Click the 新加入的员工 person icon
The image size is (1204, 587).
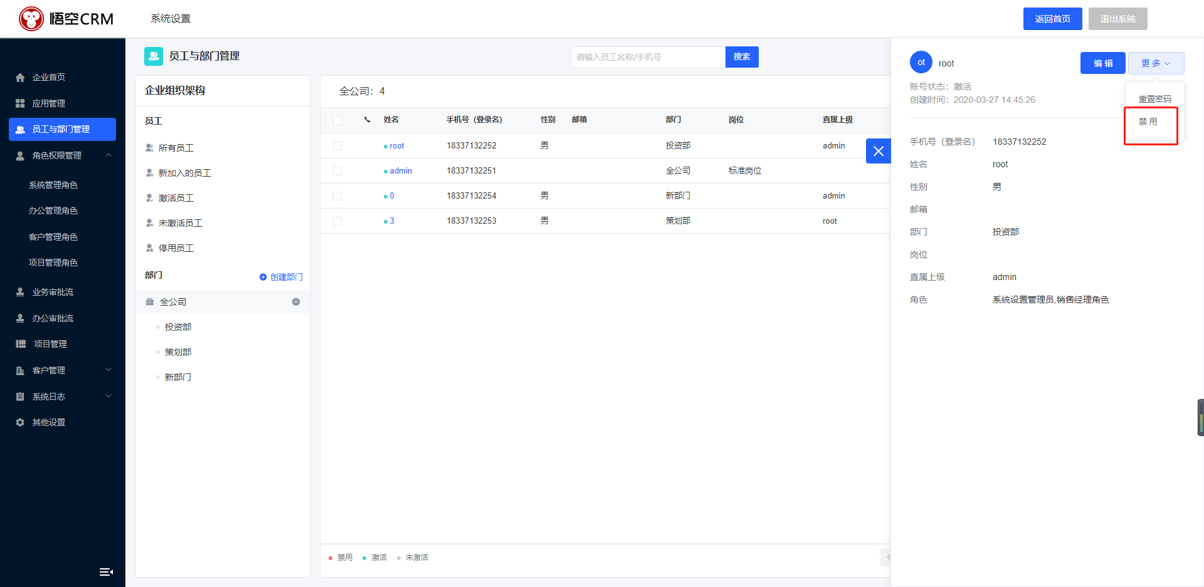(149, 173)
